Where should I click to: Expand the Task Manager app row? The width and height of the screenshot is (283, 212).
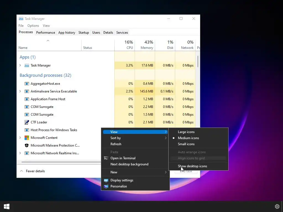pyautogui.click(x=20, y=65)
